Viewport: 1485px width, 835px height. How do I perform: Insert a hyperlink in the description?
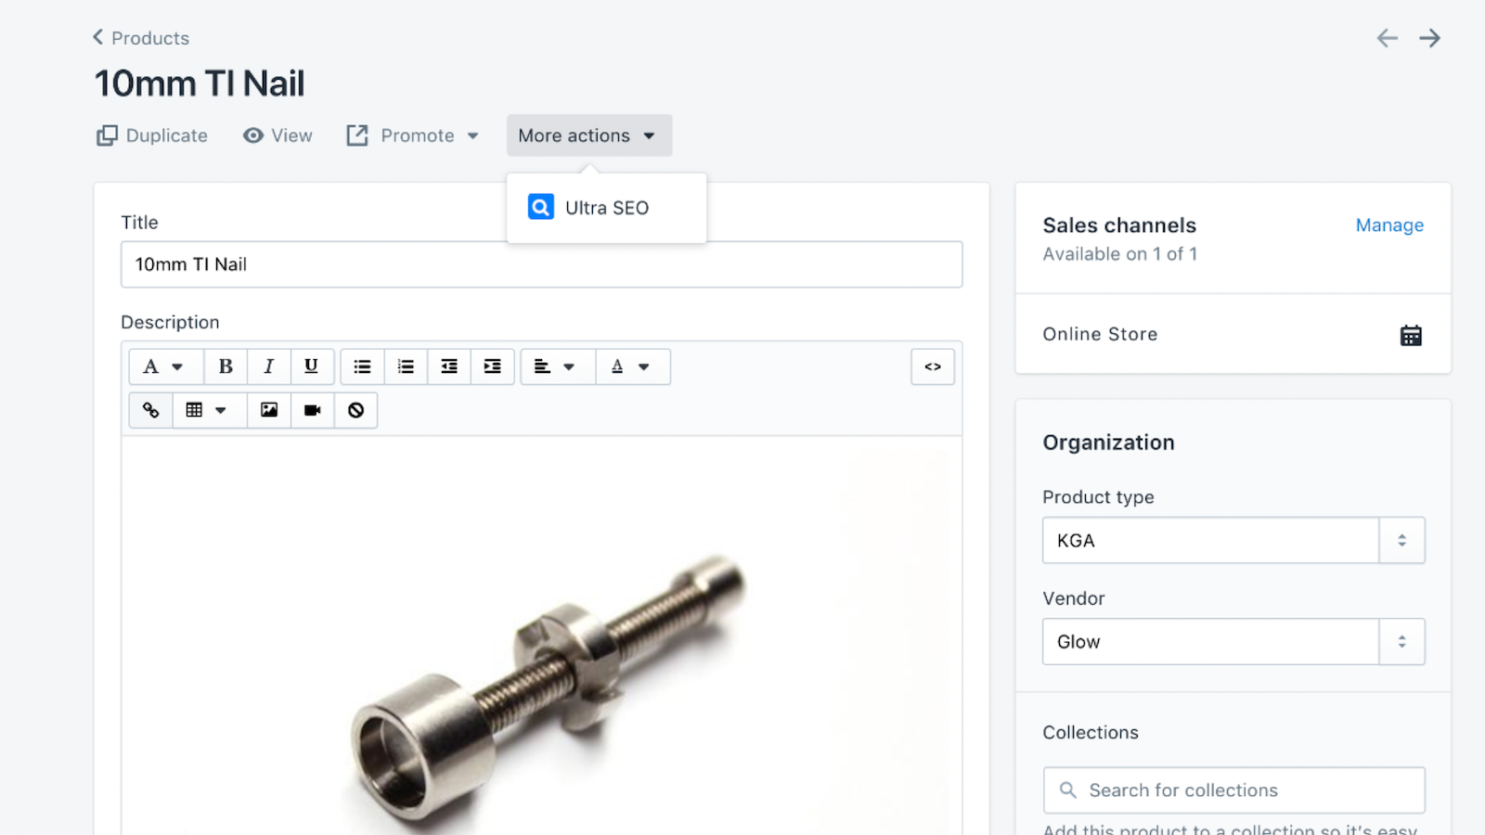149,410
